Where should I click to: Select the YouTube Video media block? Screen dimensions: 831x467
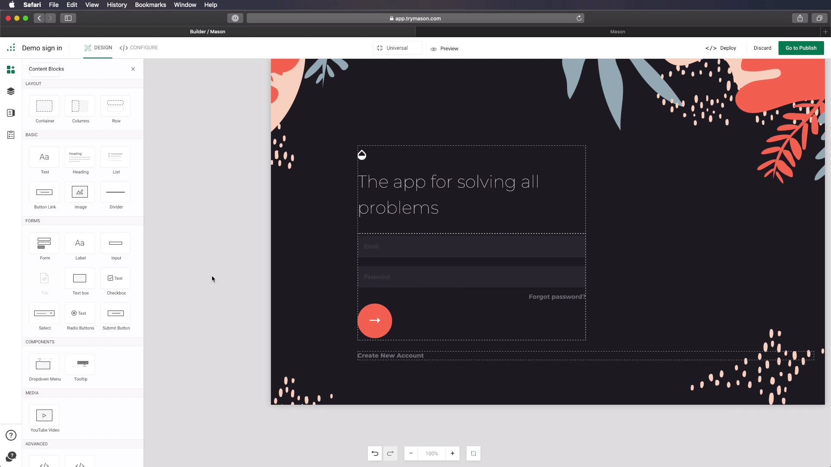coord(44,416)
